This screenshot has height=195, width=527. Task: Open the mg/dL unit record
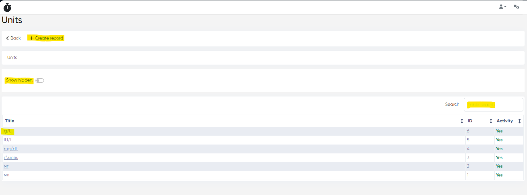tap(11, 149)
